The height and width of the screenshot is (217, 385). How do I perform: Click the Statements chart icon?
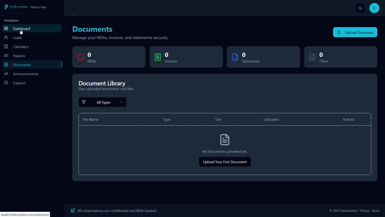pos(235,57)
